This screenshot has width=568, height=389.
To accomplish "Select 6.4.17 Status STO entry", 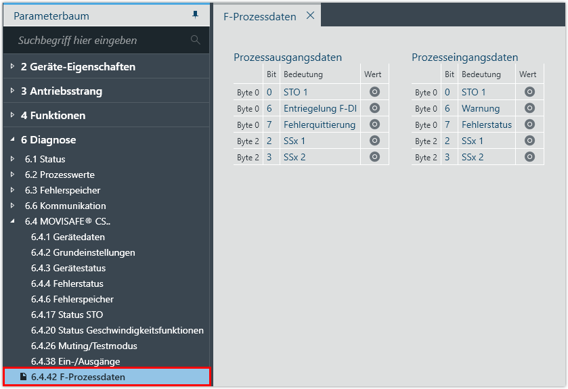I will (x=67, y=315).
